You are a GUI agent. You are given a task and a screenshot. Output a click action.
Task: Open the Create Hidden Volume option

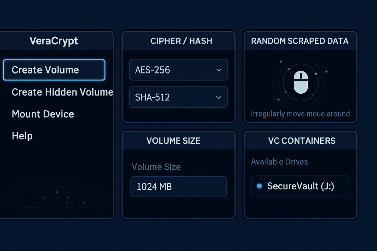62,92
